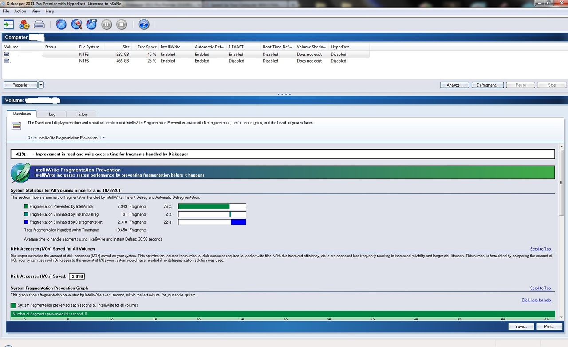Image resolution: width=568 pixels, height=347 pixels.
Task: Sort by the HyperFast column header
Action: [349, 47]
